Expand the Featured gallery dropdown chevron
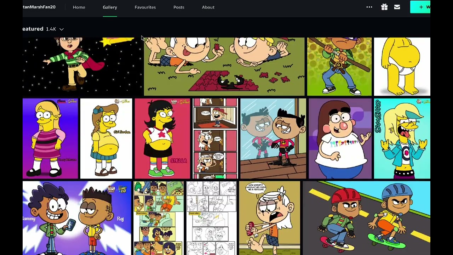This screenshot has width=453, height=255. [x=62, y=29]
